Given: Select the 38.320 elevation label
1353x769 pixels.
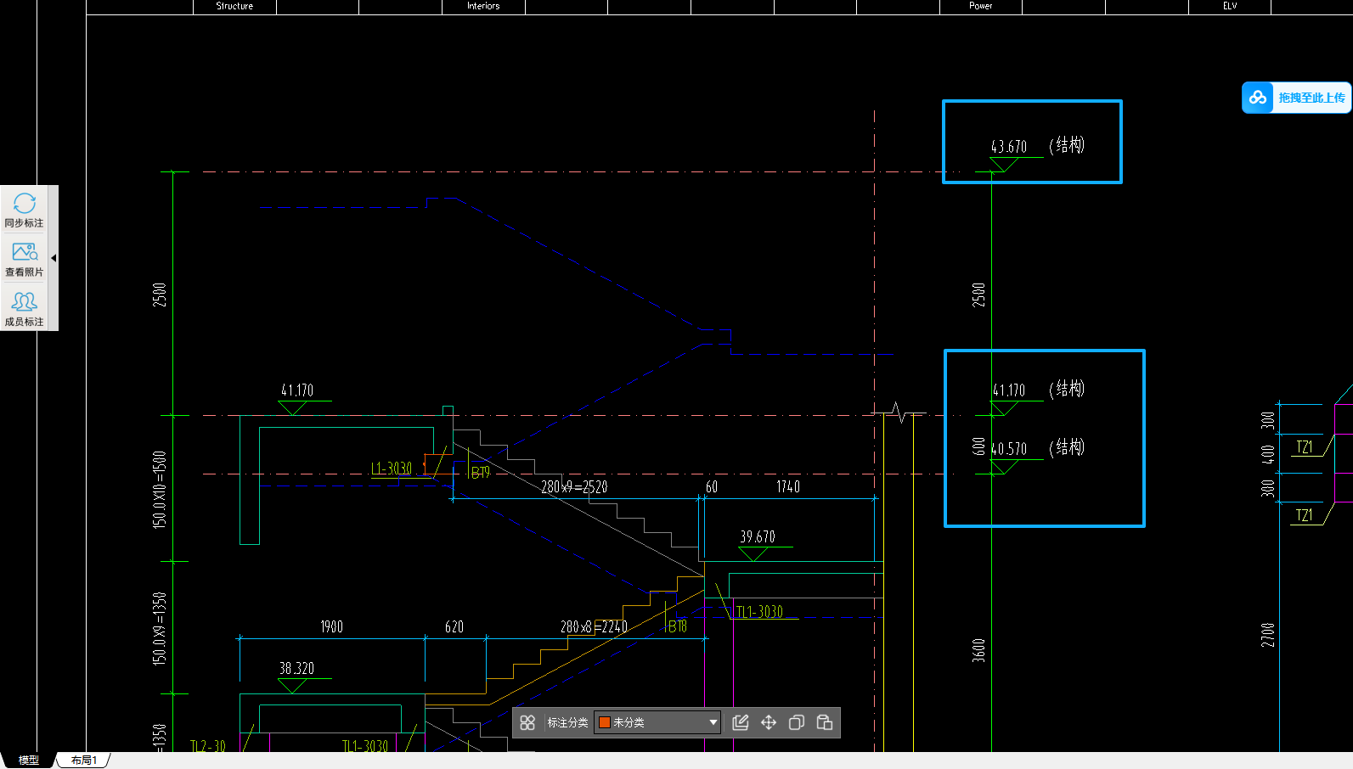Looking at the screenshot, I should click(296, 668).
